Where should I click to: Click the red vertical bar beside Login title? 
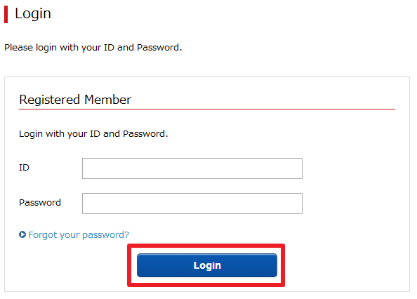(6, 14)
